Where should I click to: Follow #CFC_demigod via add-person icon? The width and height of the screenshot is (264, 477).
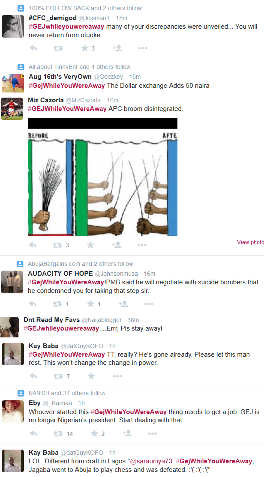pos(117,48)
